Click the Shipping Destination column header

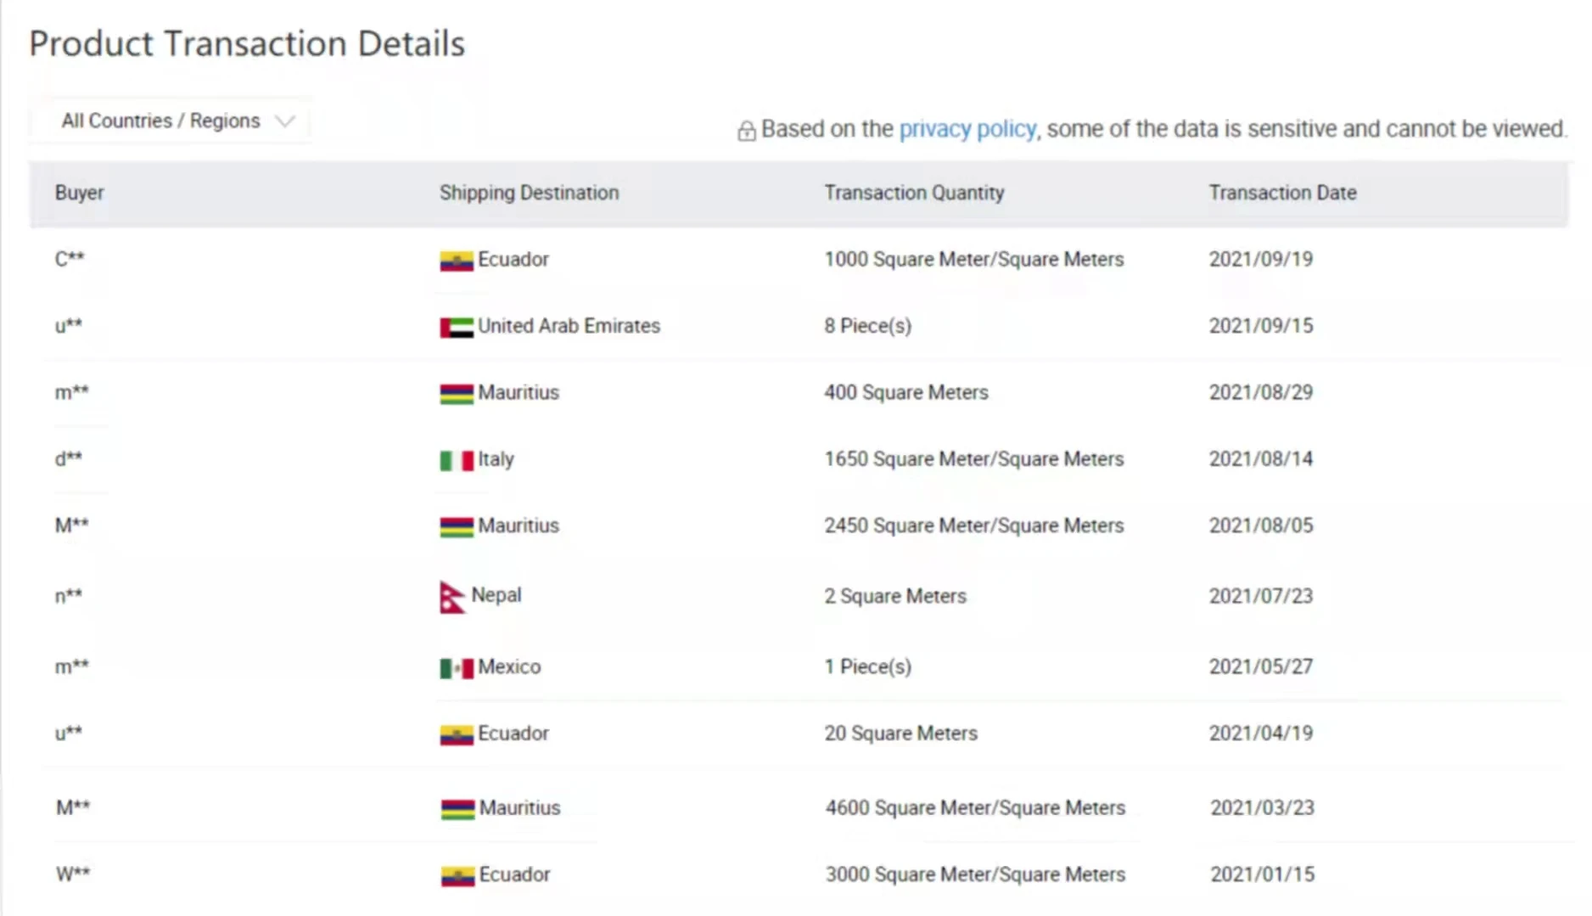[x=529, y=193]
